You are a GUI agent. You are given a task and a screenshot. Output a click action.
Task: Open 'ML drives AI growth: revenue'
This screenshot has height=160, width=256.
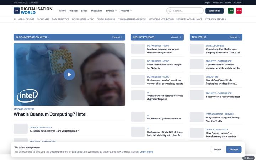tap(164, 118)
